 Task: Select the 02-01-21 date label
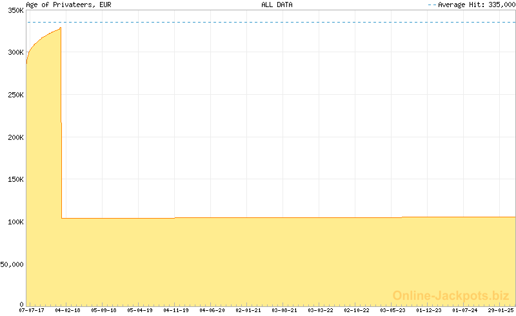(x=248, y=310)
